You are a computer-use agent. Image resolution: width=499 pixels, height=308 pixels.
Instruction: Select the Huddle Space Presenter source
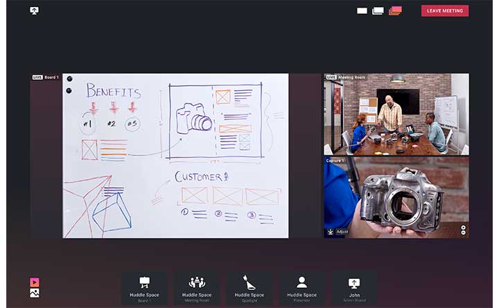coord(301,288)
